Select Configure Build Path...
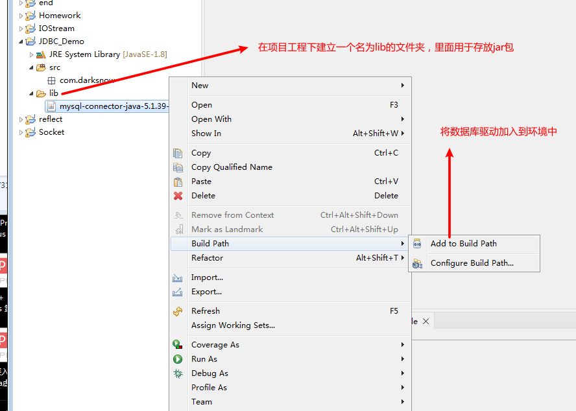Image resolution: width=576 pixels, height=411 pixels. (474, 263)
